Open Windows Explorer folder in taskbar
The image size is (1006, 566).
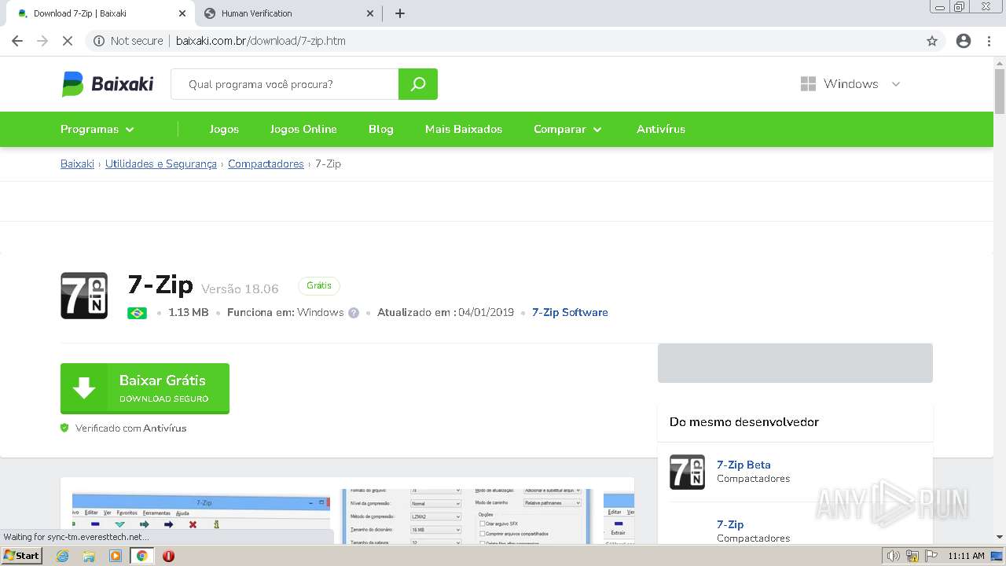point(89,556)
